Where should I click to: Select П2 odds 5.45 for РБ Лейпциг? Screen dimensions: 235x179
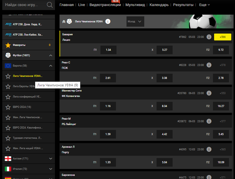[221, 134]
